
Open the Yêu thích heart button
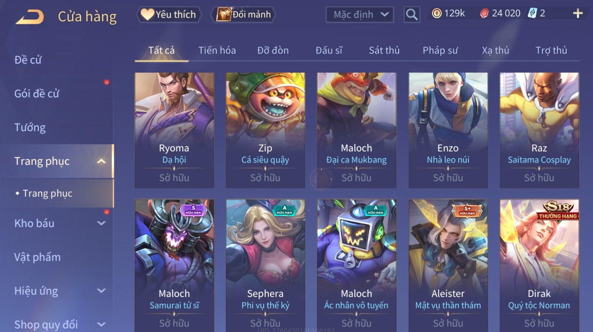coord(169,15)
